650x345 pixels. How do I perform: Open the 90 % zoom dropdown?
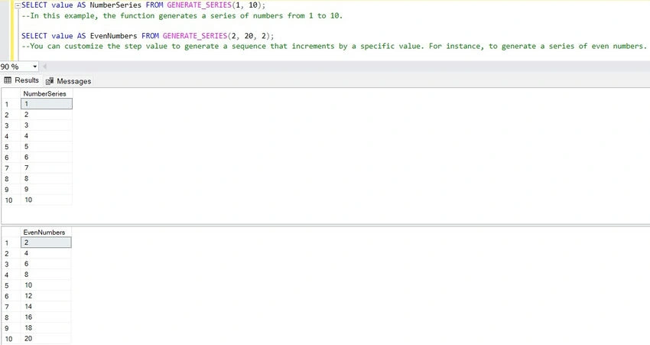(x=35, y=67)
